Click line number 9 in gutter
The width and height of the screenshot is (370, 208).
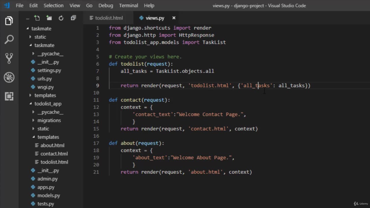coord(97,86)
